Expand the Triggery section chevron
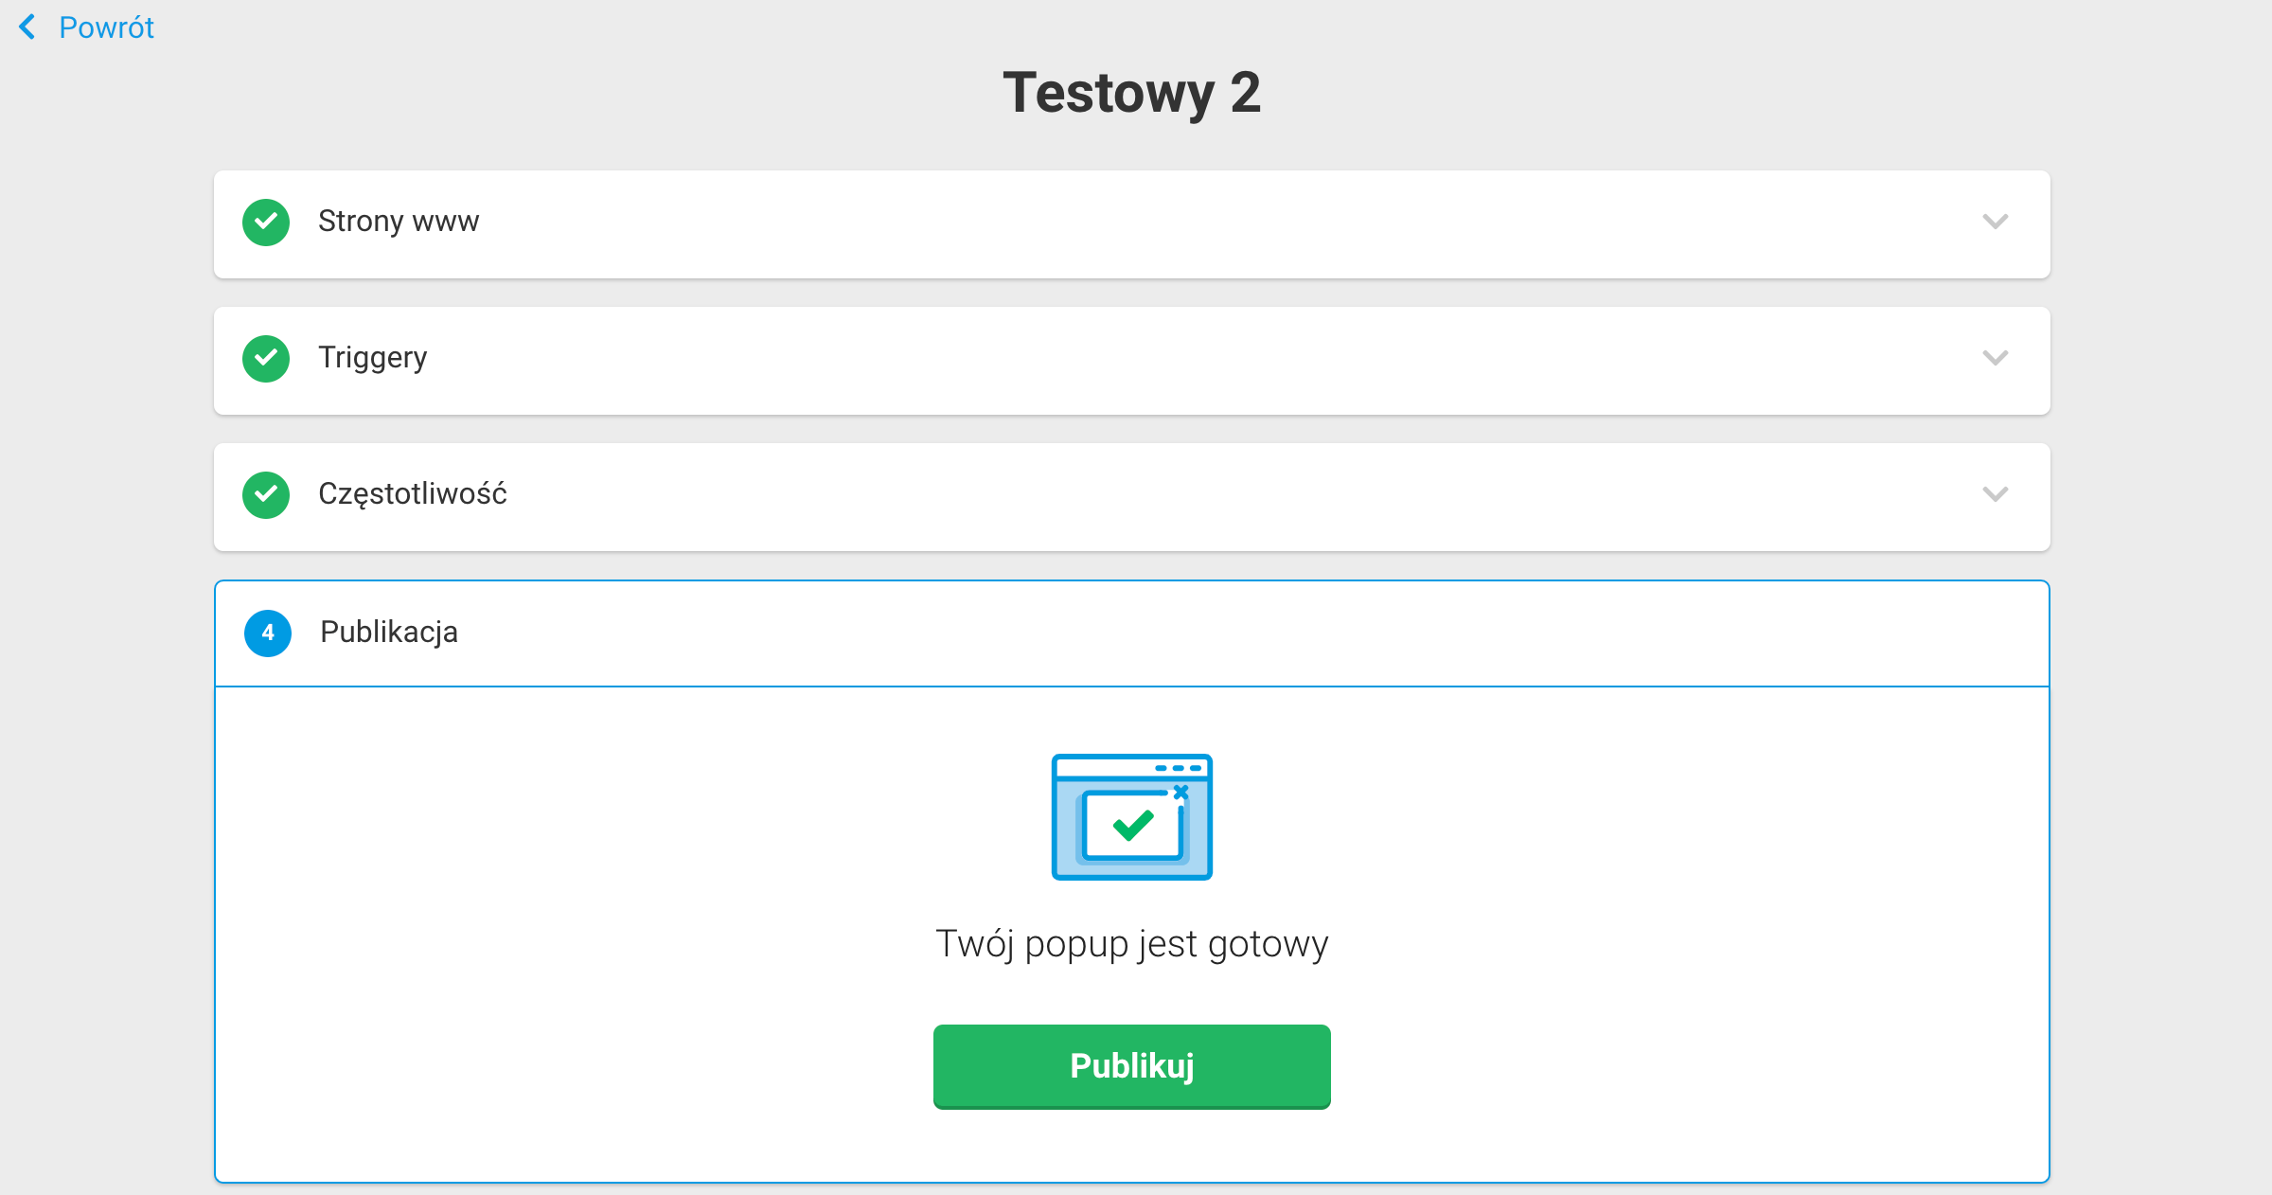Image resolution: width=2272 pixels, height=1195 pixels. [x=1996, y=358]
